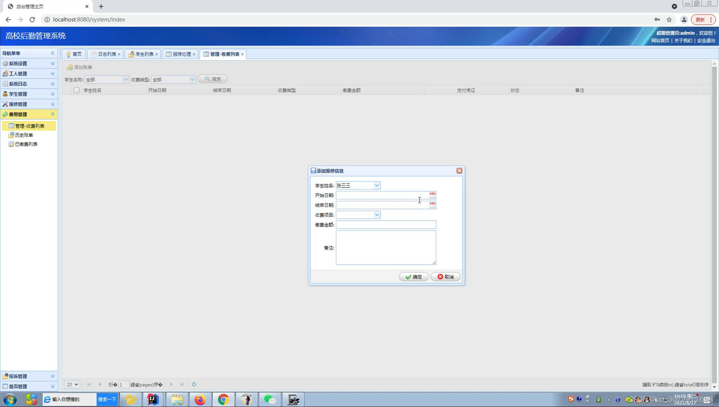Viewport: 719px width, 407px height.
Task: Open the saved passwords key icon
Action: click(657, 19)
